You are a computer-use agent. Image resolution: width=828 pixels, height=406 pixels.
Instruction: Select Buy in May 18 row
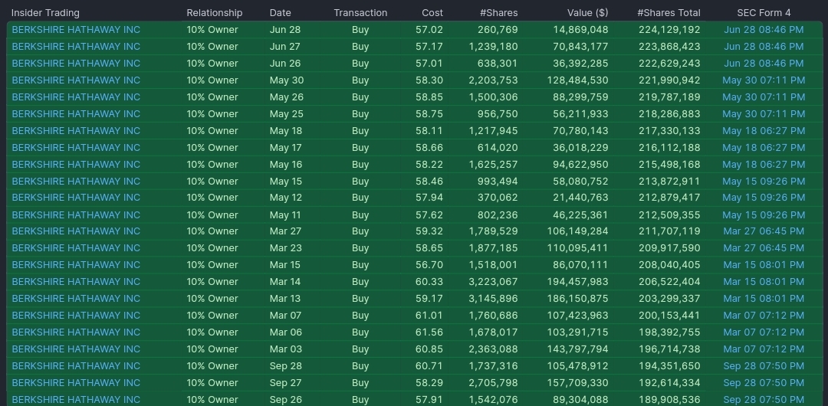coord(360,130)
